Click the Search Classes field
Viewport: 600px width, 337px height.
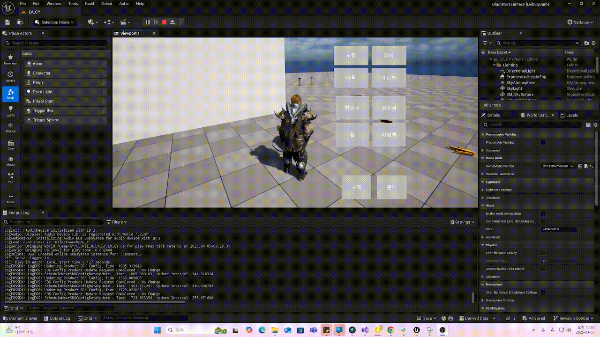(x=56, y=43)
